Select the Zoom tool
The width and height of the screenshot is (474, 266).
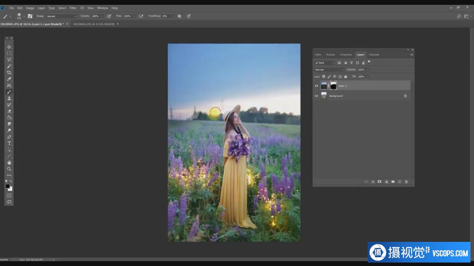pos(9,169)
